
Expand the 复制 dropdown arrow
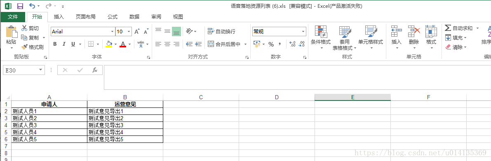coord(44,37)
